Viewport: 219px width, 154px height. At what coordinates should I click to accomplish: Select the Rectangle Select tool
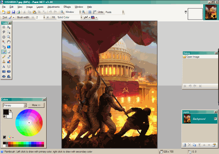[x=4, y=27]
